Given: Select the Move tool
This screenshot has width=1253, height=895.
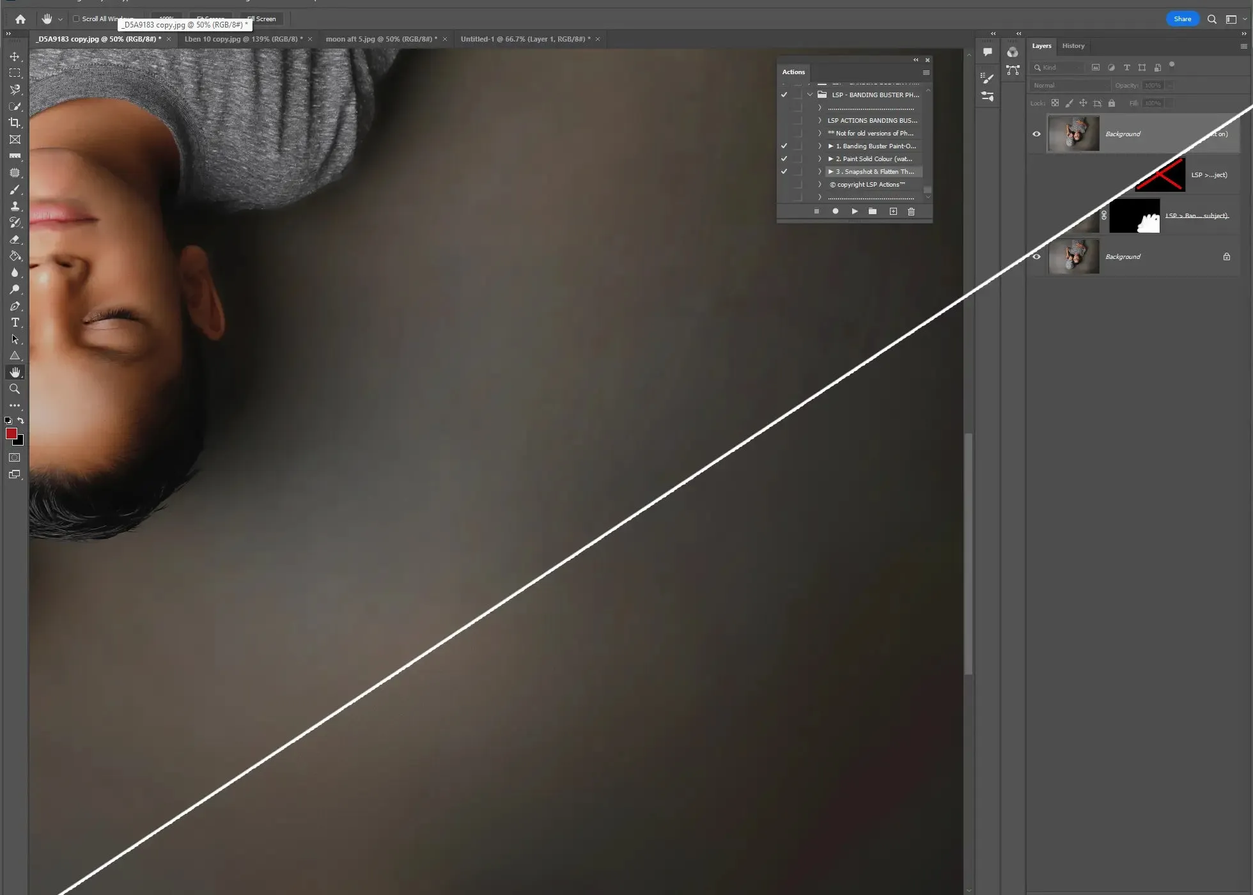Looking at the screenshot, I should tap(15, 56).
